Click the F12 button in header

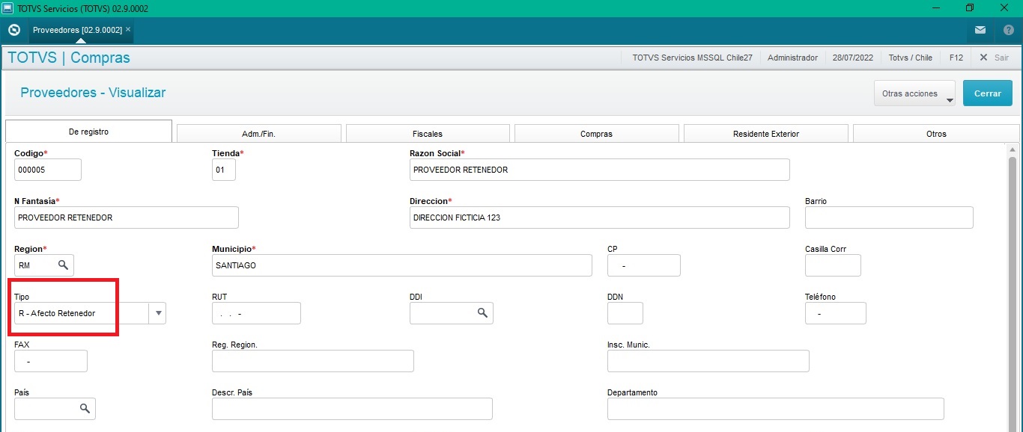[956, 58]
